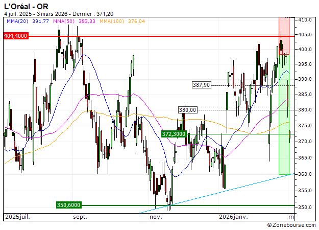Select the sept. x-axis label
Image resolution: width=319 pixels, height=230 pixels.
(79, 217)
